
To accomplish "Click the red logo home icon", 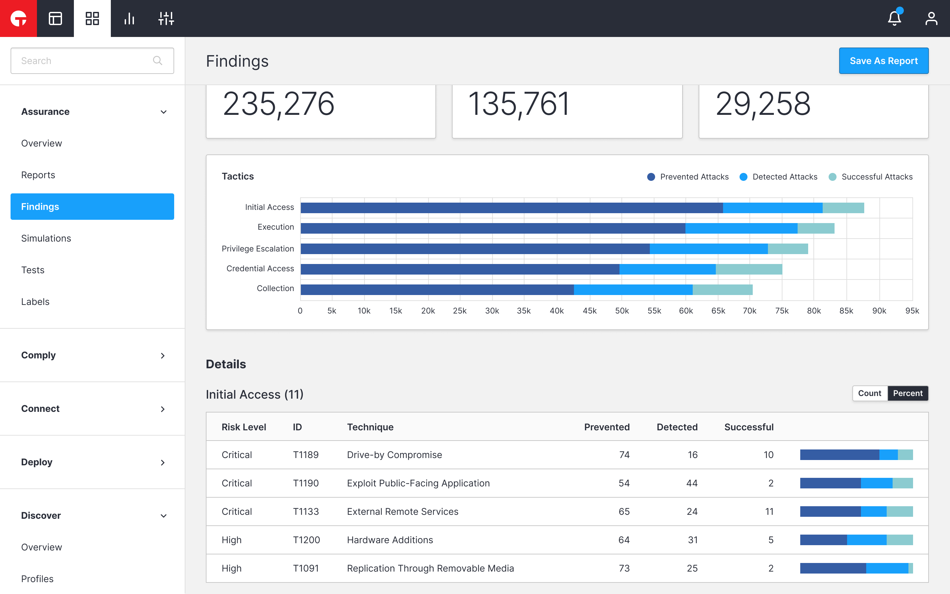I will 18,18.
